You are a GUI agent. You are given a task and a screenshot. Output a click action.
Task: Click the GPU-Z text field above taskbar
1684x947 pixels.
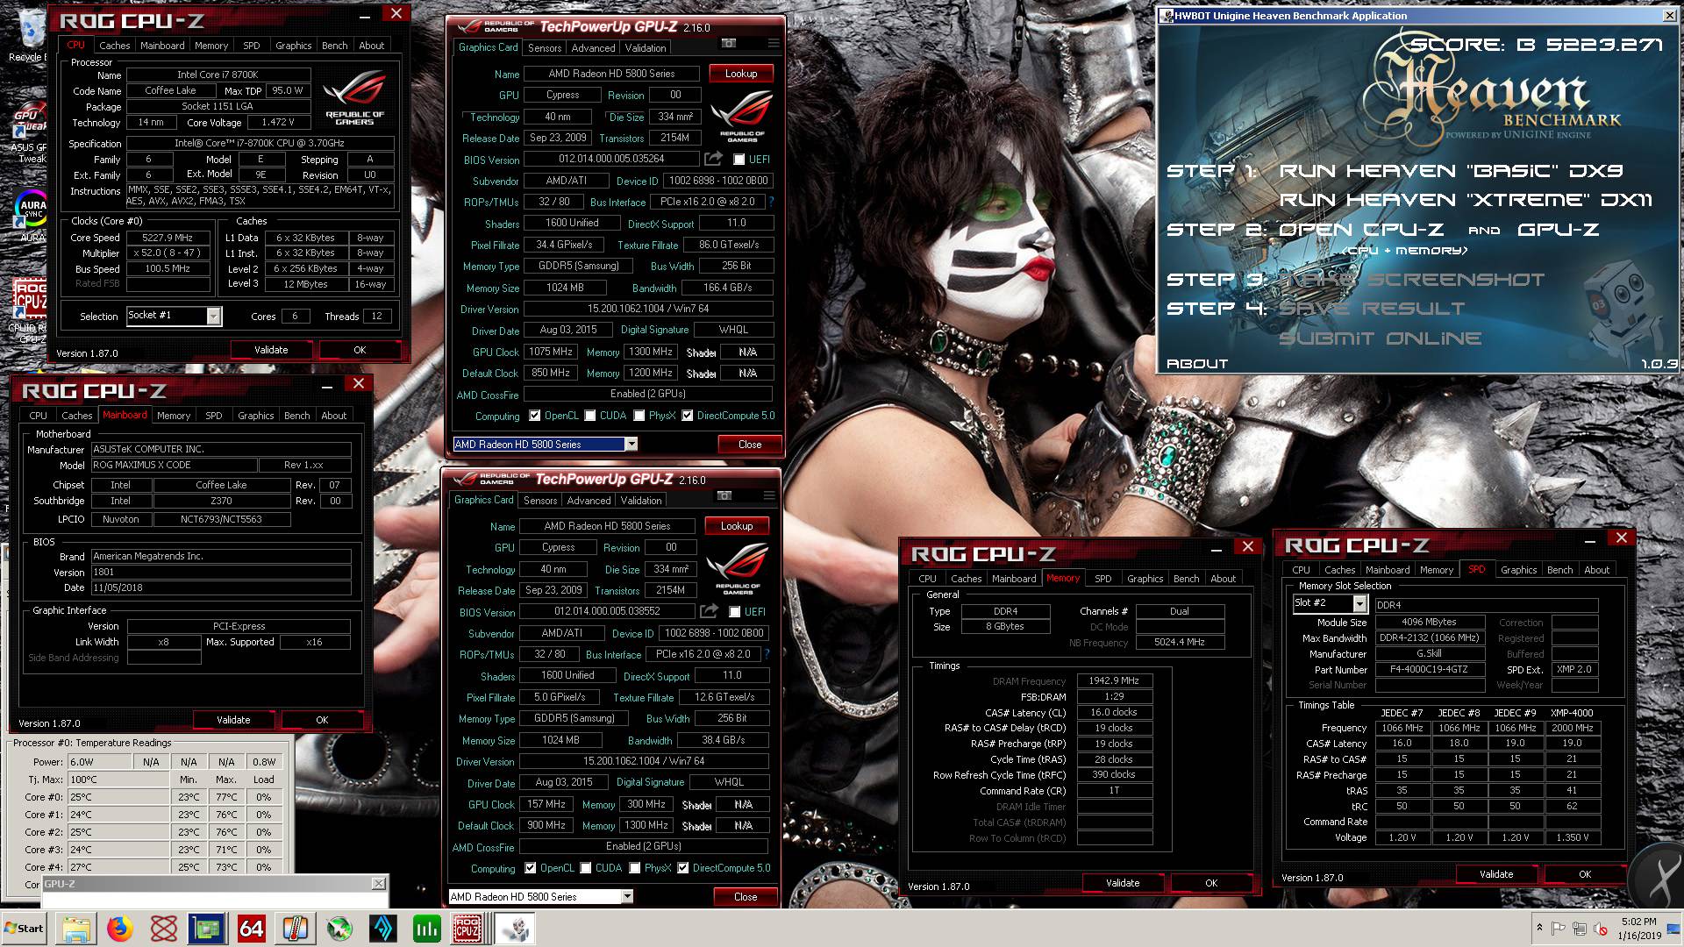coord(214,900)
